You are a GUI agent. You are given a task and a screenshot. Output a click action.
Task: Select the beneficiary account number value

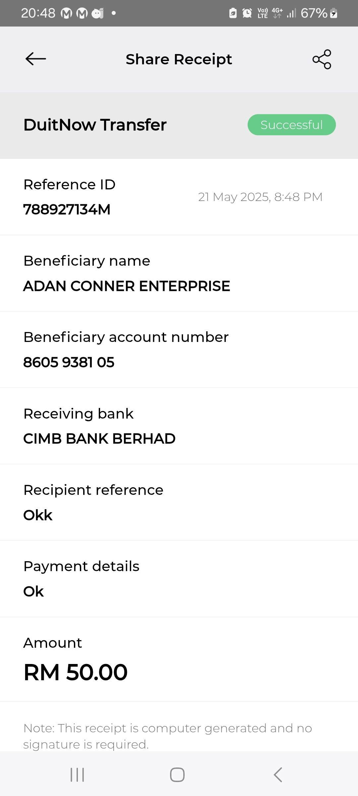(x=69, y=362)
